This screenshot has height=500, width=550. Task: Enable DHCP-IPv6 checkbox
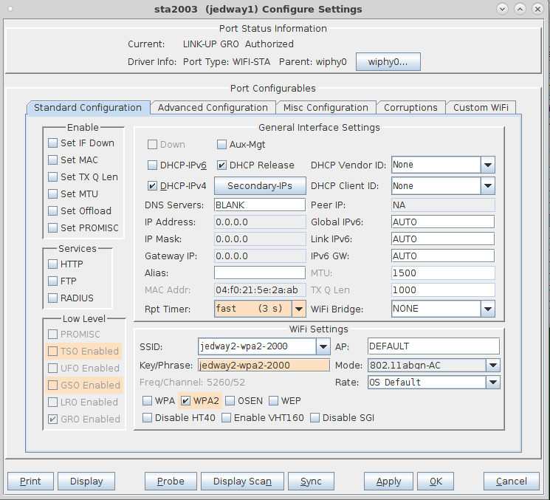[x=152, y=165]
